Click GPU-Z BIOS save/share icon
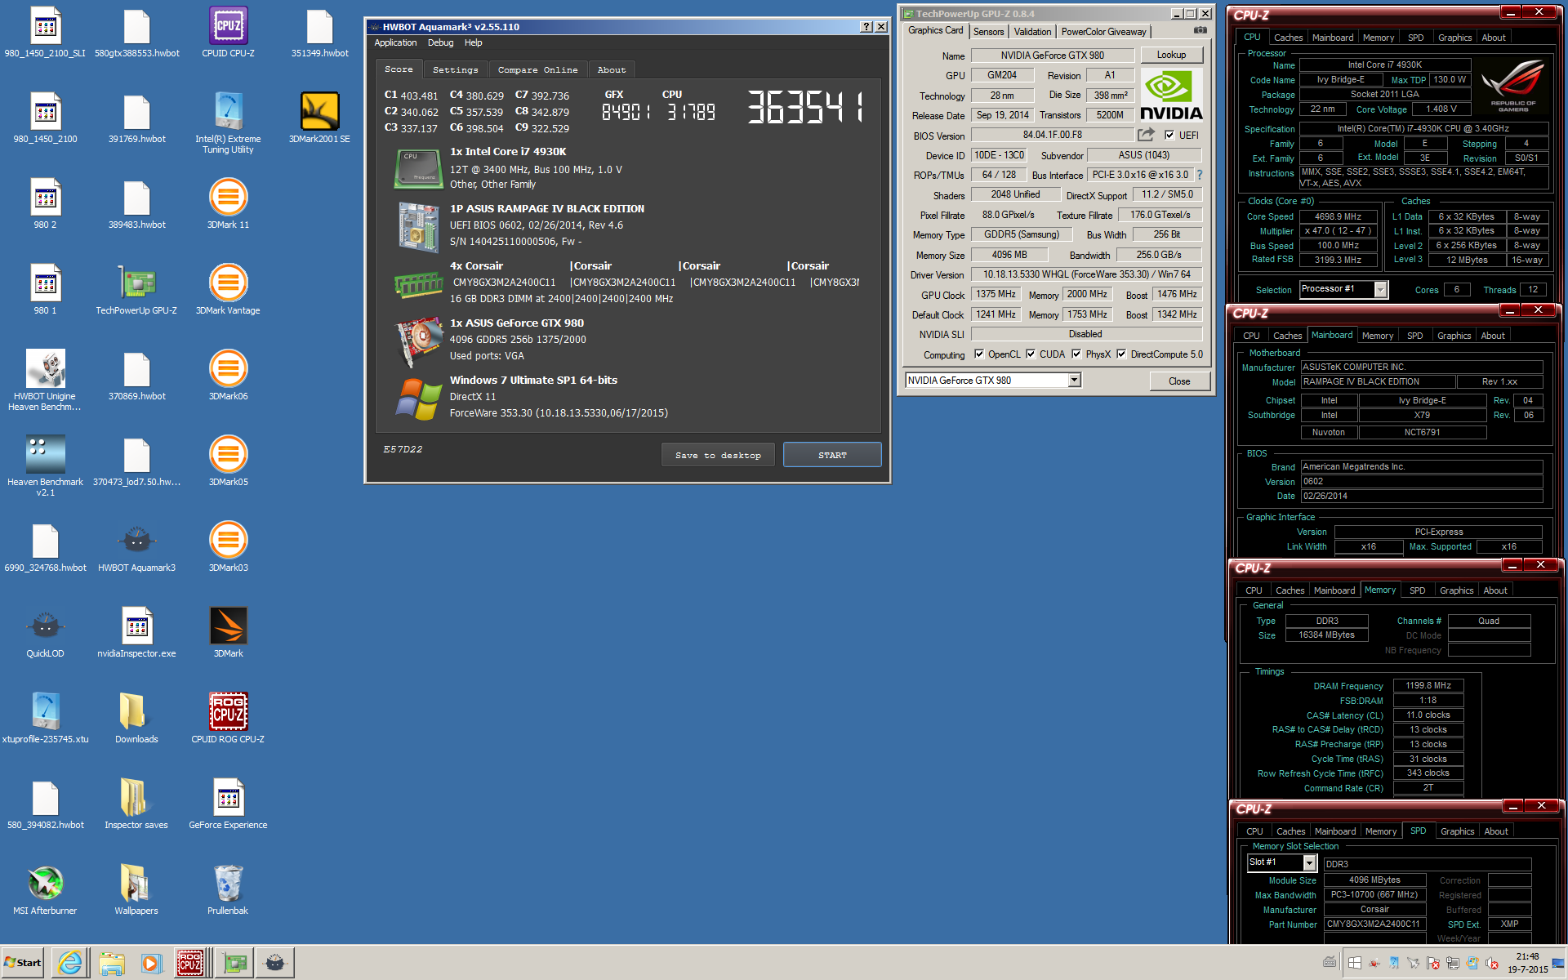This screenshot has width=1568, height=980. [x=1147, y=134]
